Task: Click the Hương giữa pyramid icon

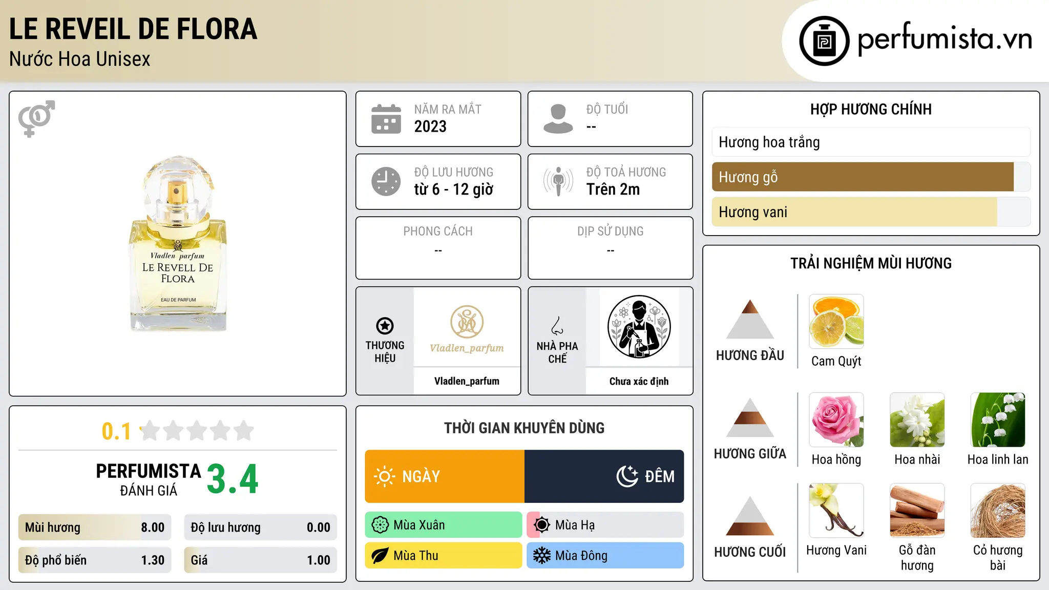Action: coord(750,417)
